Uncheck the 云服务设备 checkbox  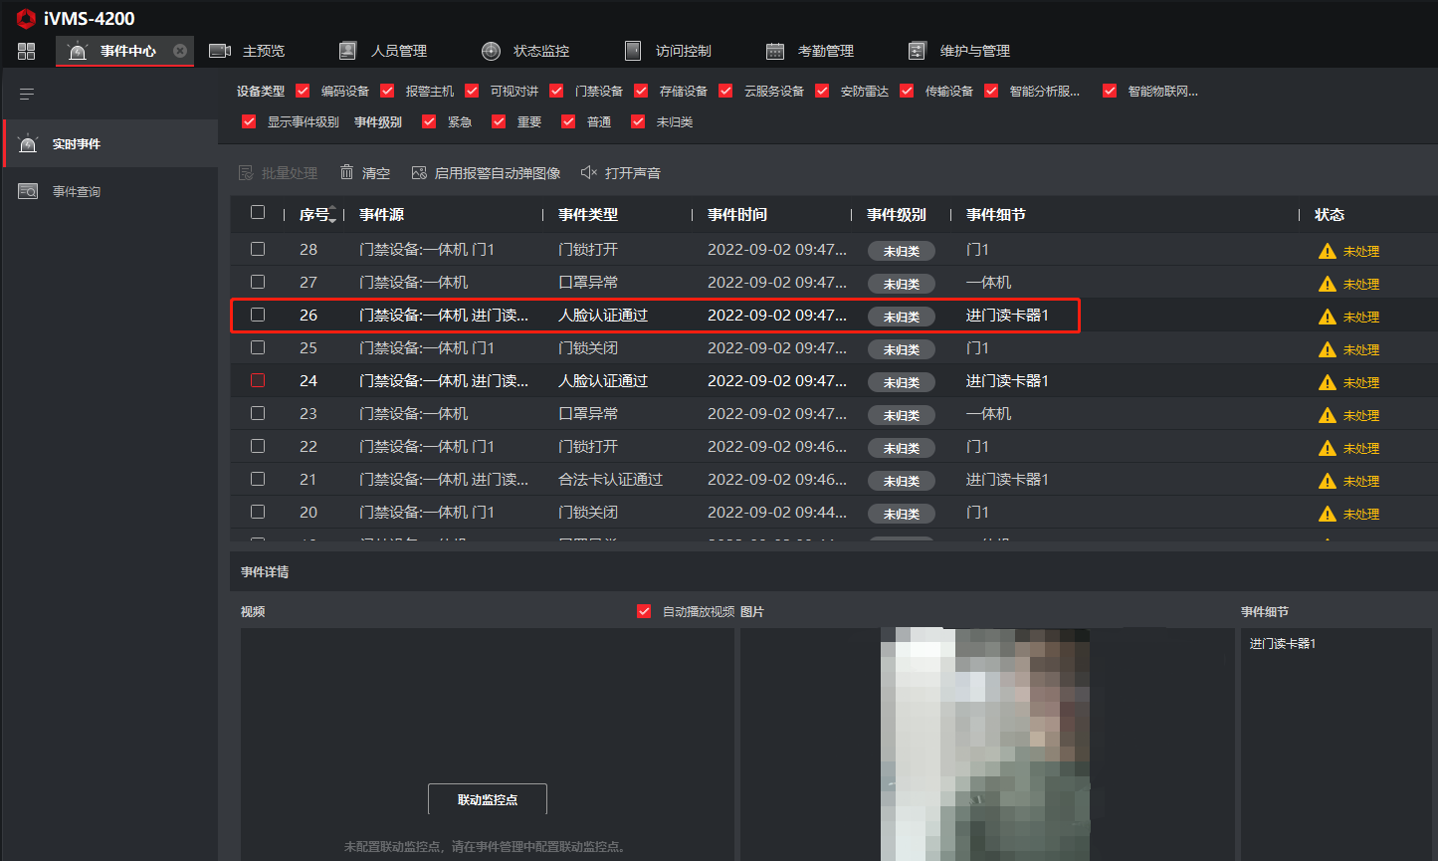tap(726, 91)
